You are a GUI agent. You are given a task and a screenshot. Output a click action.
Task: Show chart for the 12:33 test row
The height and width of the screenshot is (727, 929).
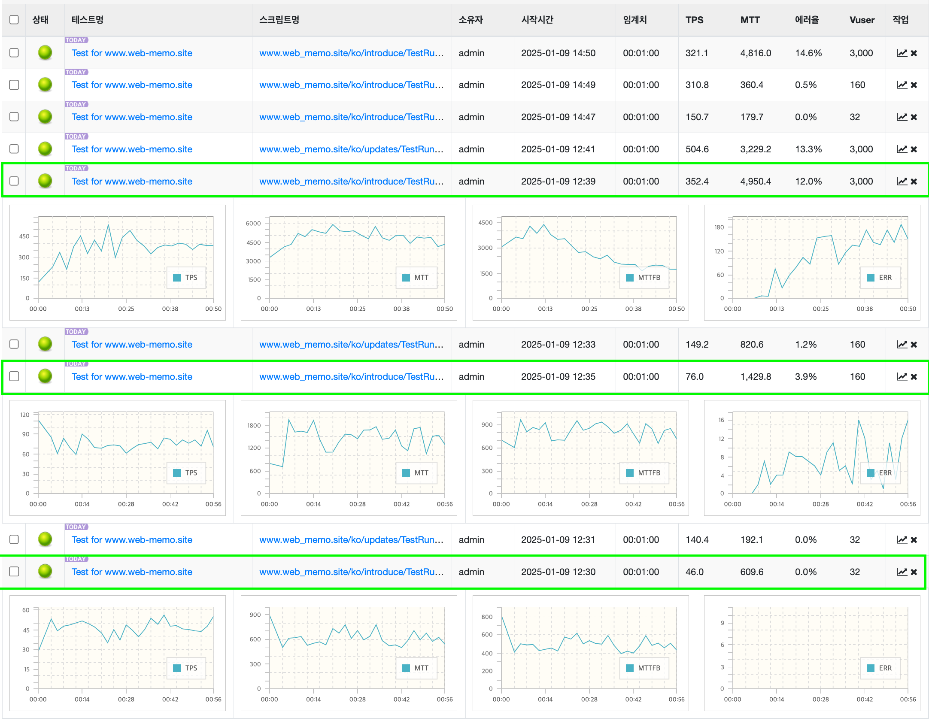click(x=902, y=345)
